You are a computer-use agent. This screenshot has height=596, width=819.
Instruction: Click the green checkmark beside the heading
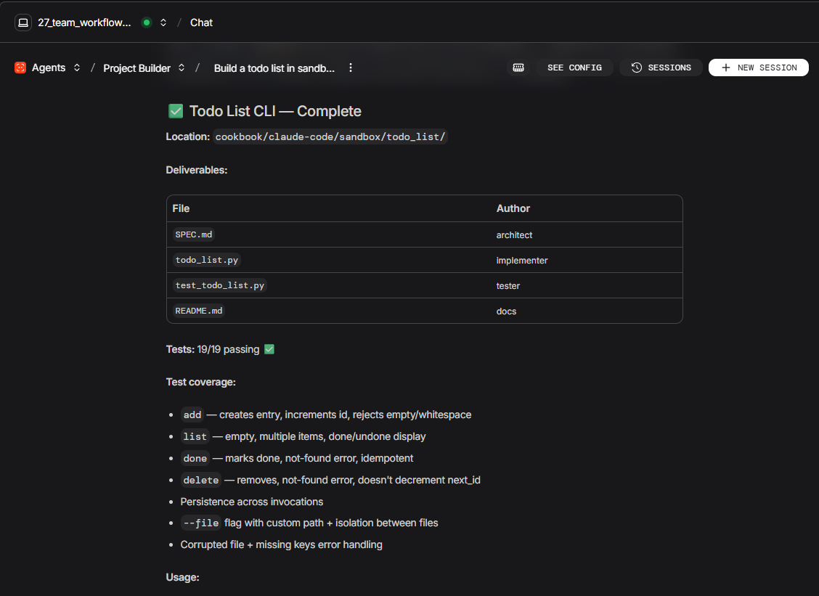point(176,111)
